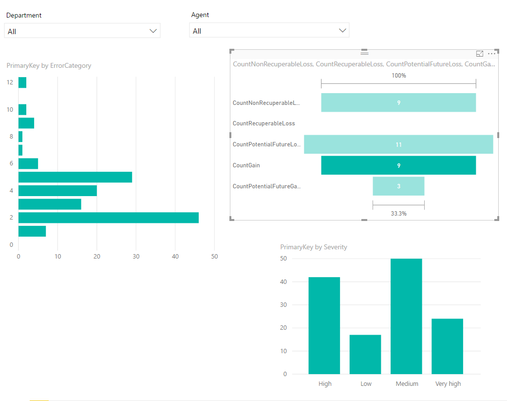Click the High axis label
Image resolution: width=507 pixels, height=401 pixels.
click(325, 384)
